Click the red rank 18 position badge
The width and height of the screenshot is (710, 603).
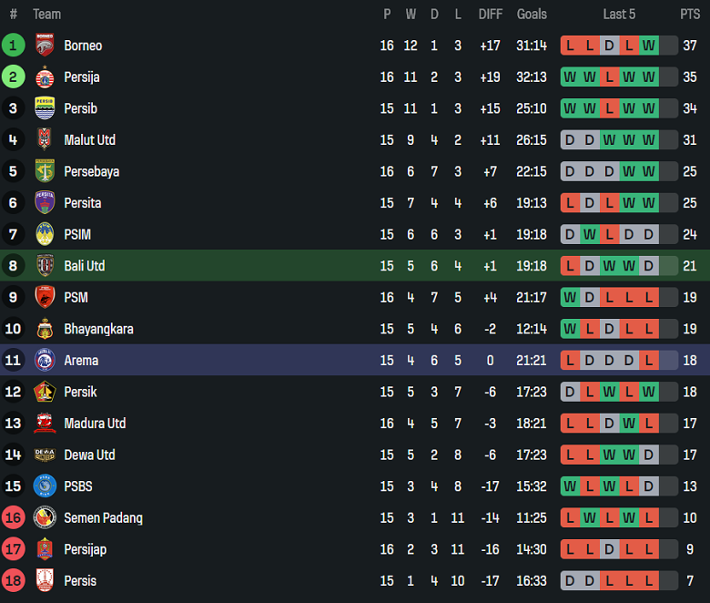[x=13, y=581]
